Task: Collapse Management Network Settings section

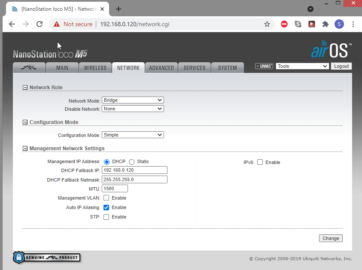Action: (25, 149)
